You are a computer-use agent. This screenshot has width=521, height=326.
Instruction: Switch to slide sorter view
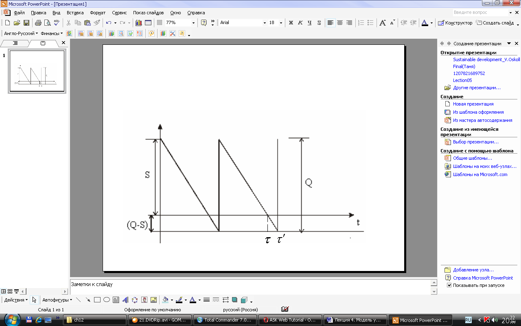(x=10, y=291)
